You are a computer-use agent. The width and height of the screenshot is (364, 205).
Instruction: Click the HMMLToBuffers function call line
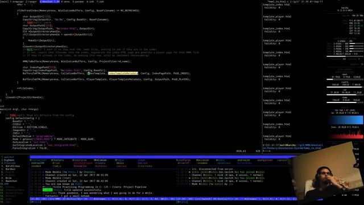[77, 61]
